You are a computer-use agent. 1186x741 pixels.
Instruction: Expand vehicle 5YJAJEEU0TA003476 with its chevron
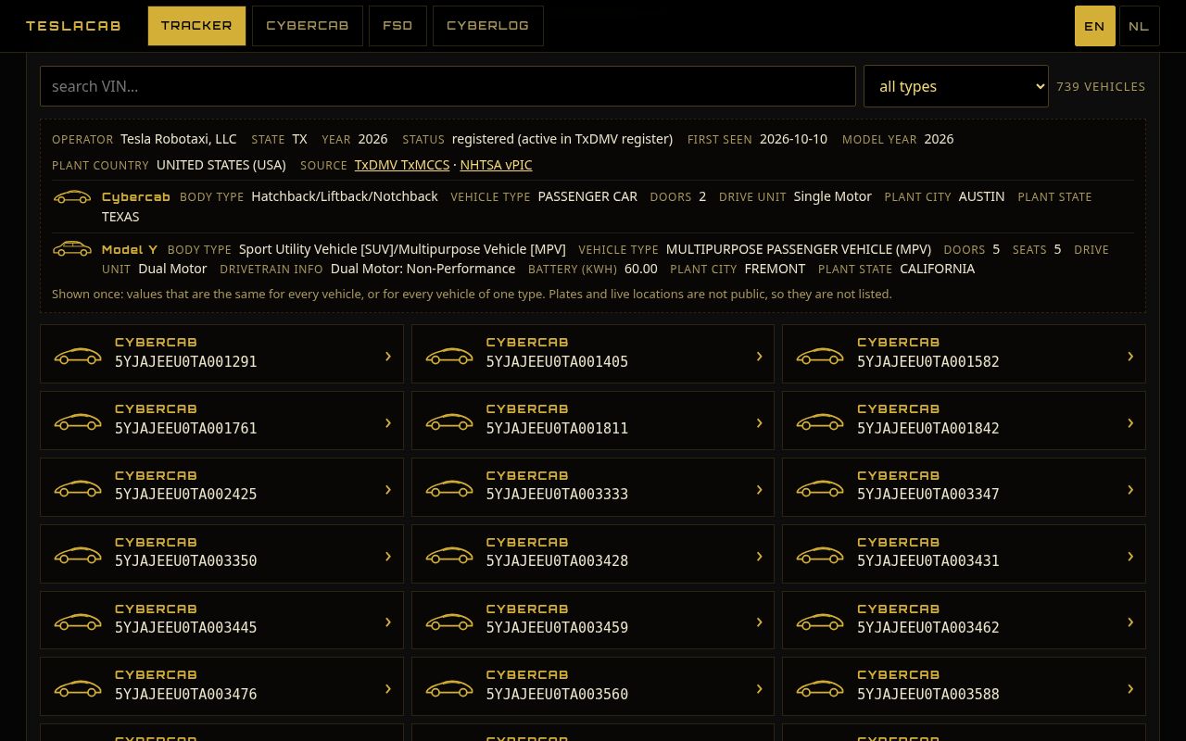[x=388, y=689]
